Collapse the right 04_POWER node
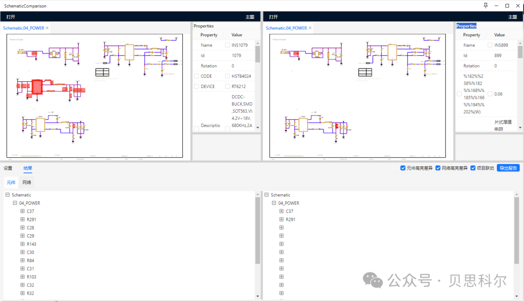Image resolution: width=524 pixels, height=302 pixels. (274, 203)
